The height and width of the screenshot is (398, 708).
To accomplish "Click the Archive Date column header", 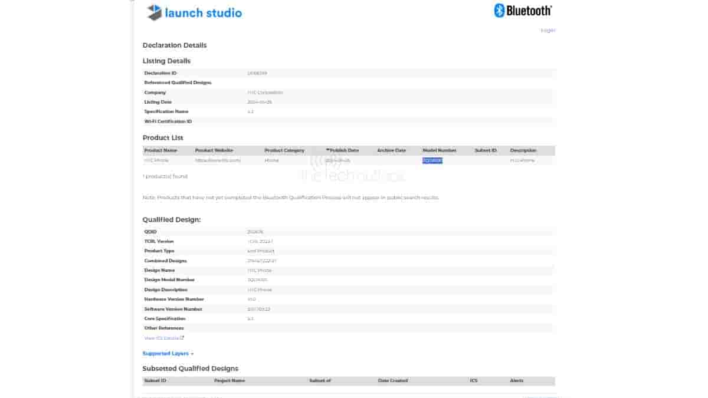I will point(391,150).
